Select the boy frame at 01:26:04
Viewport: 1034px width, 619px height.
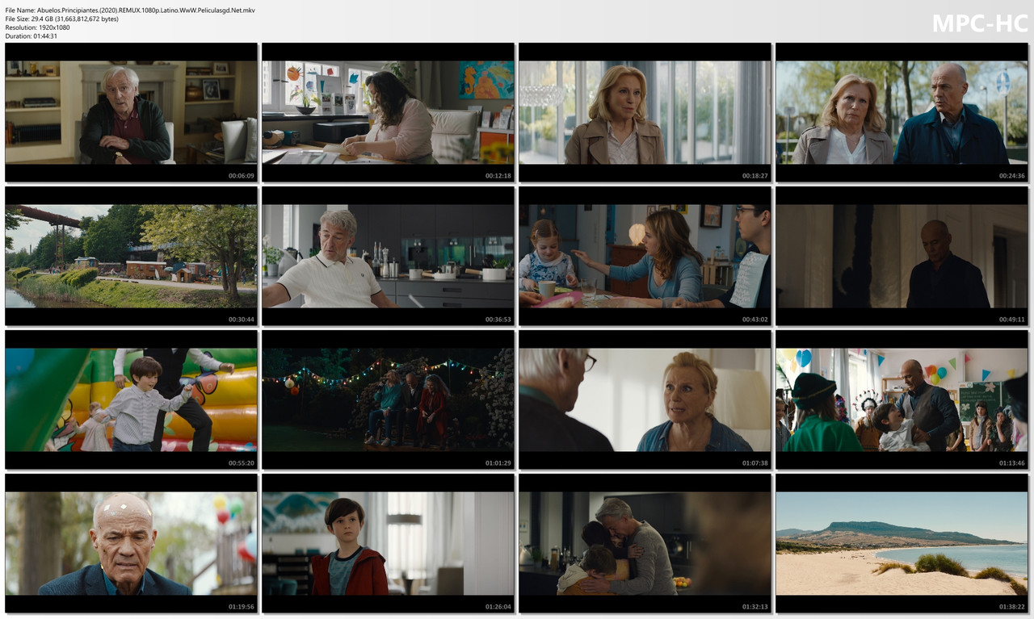click(x=388, y=543)
